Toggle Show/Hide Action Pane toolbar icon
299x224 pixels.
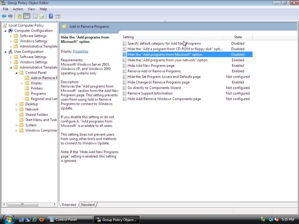pyautogui.click(x=58, y=16)
